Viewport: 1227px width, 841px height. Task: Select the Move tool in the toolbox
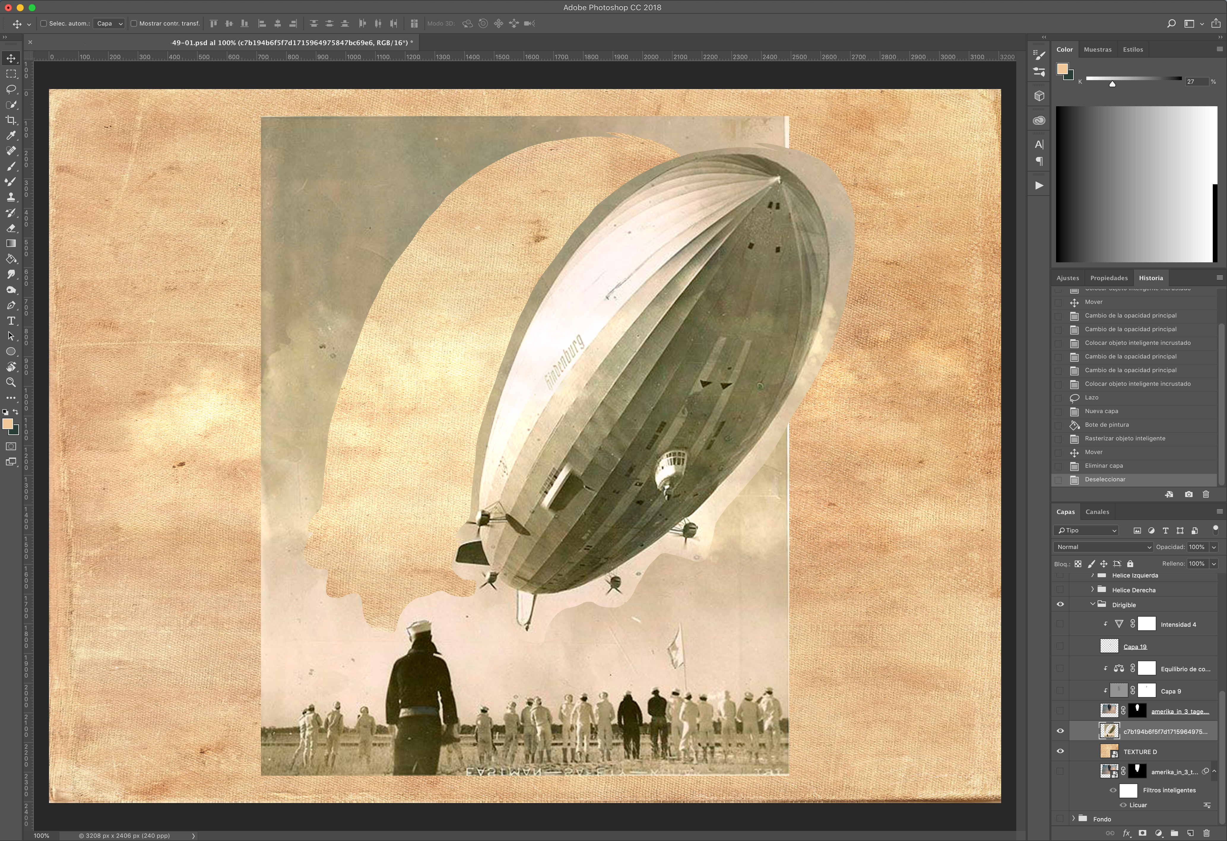click(11, 58)
